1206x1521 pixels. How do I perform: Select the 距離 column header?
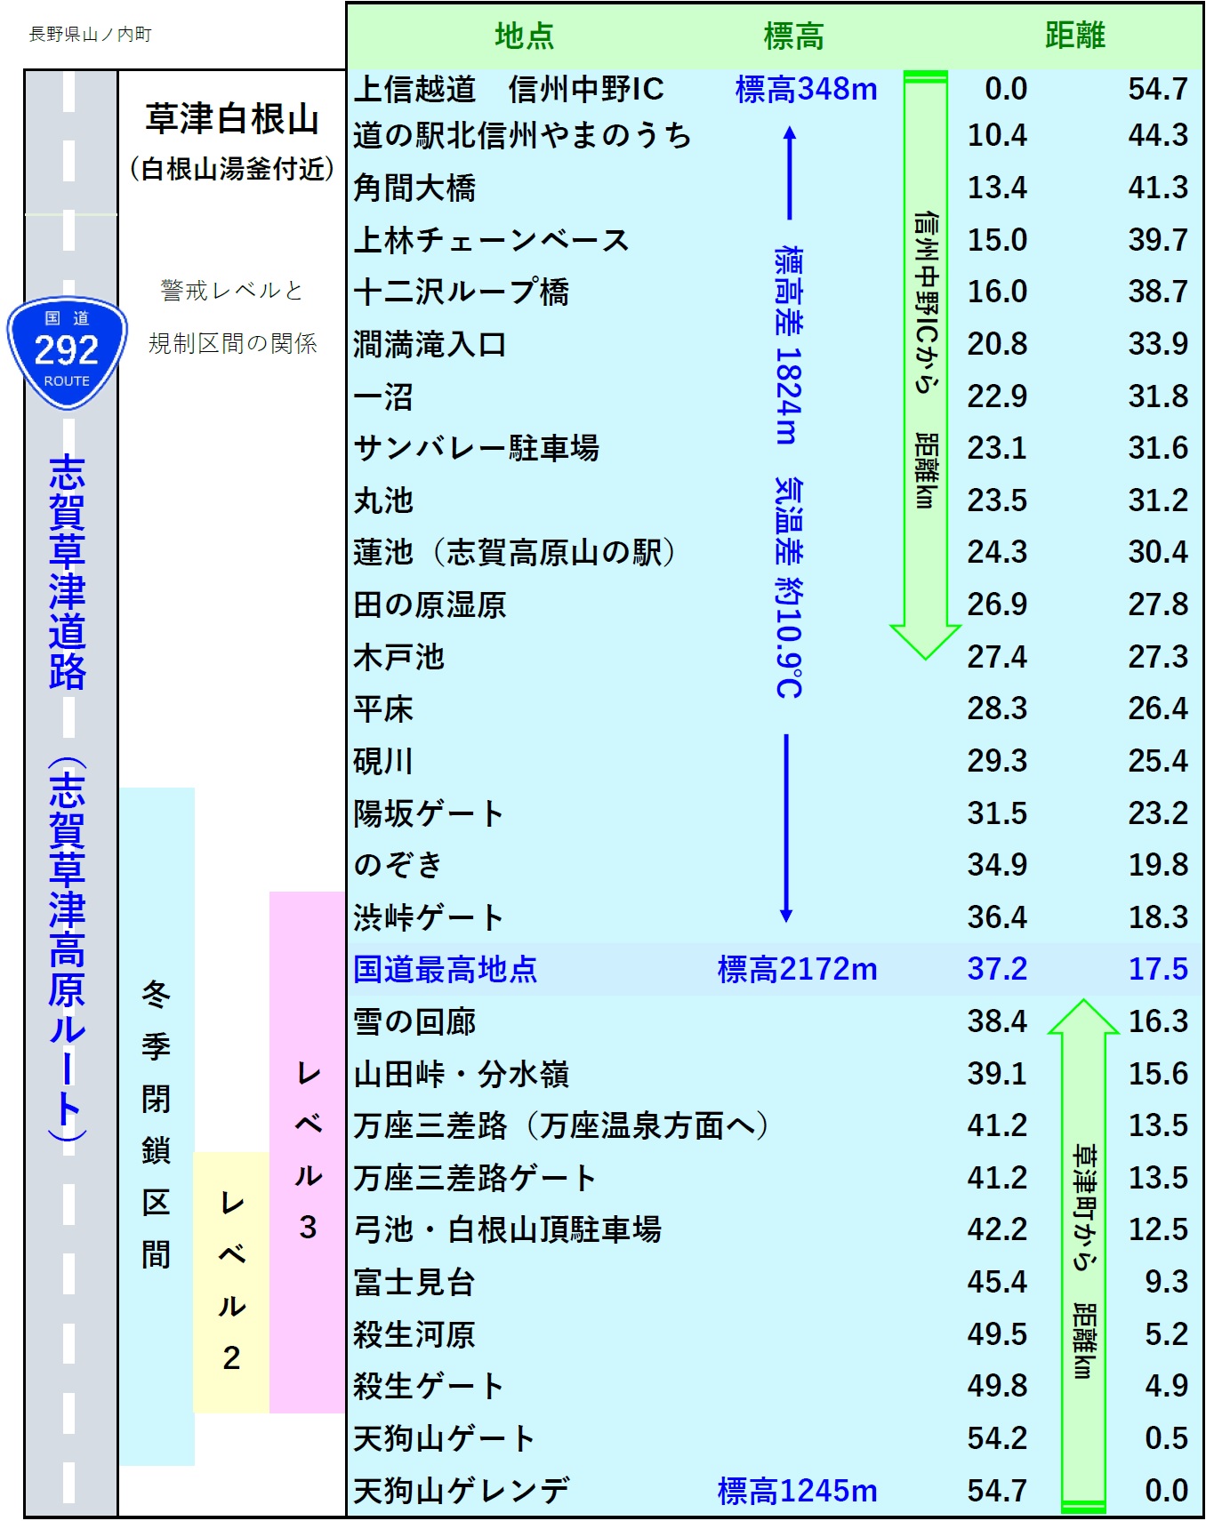point(1074,36)
